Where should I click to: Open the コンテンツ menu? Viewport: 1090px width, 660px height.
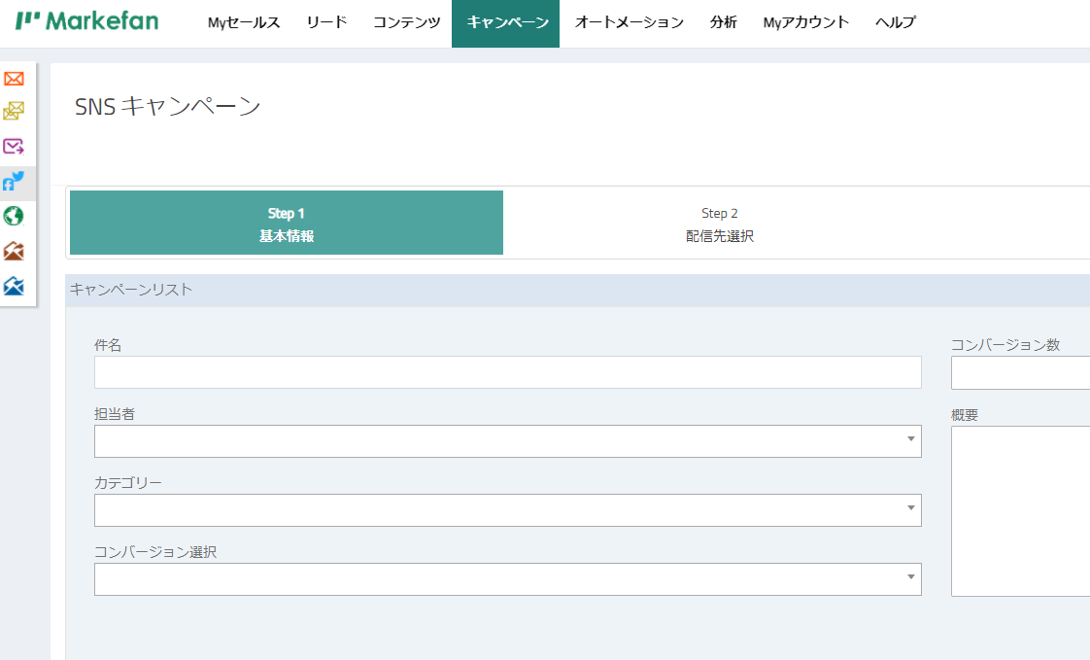pyautogui.click(x=407, y=22)
